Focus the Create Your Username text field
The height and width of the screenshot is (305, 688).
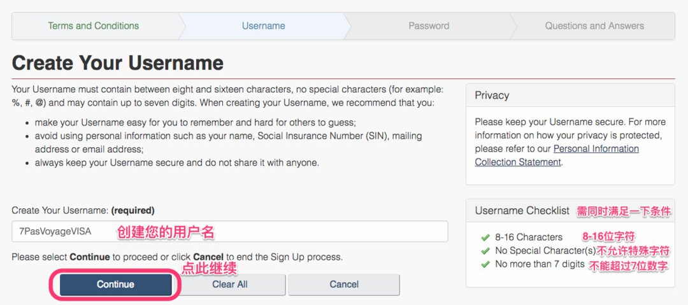(x=229, y=232)
